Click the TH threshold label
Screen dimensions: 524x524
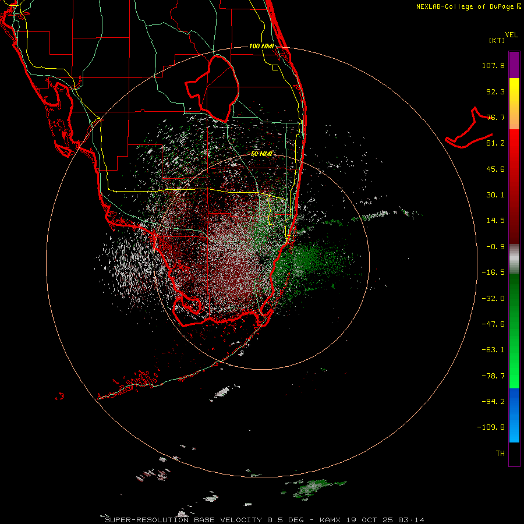tap(500, 454)
